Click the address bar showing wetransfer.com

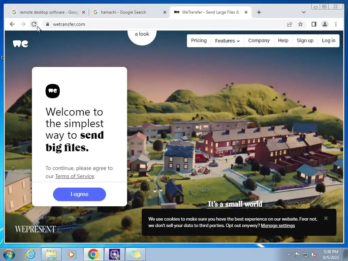tap(164, 24)
